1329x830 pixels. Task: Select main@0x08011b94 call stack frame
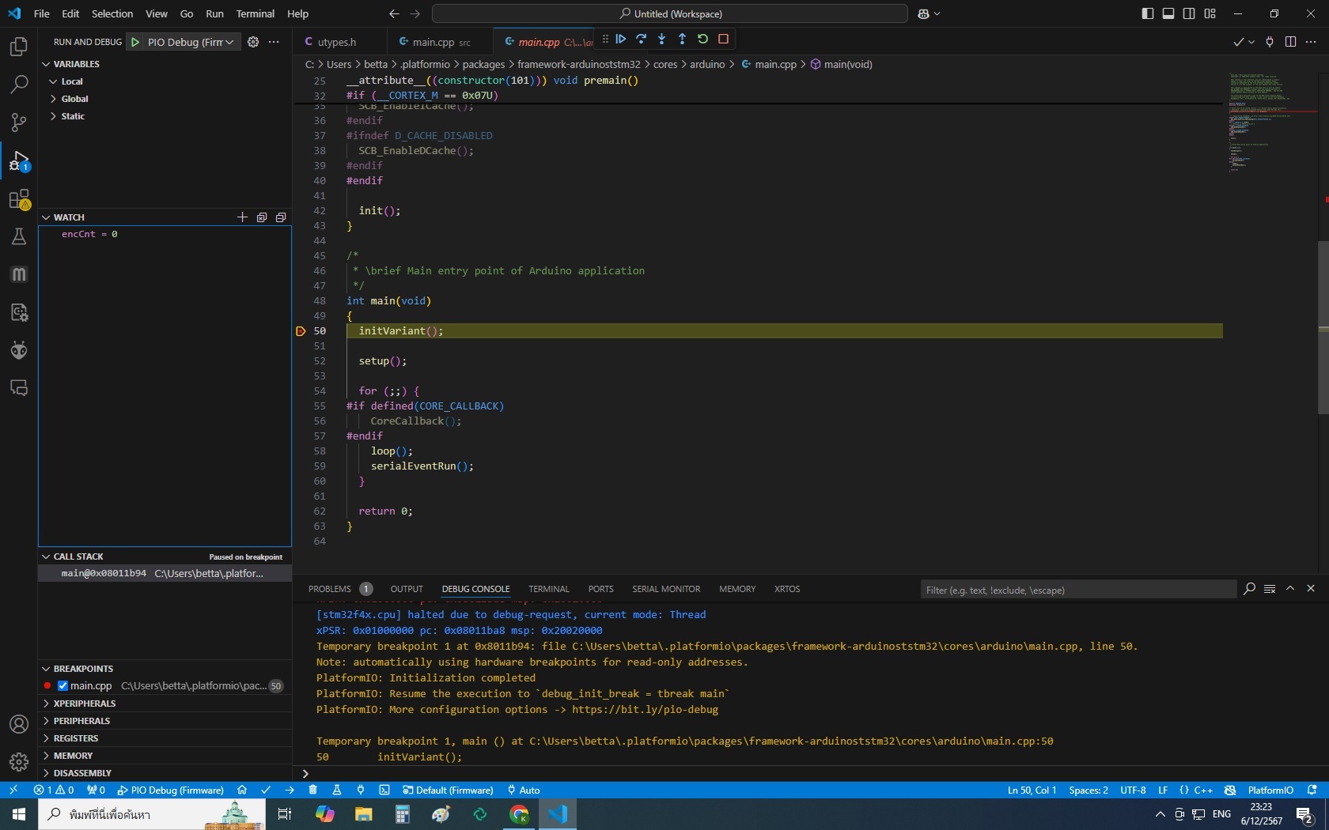[165, 574]
